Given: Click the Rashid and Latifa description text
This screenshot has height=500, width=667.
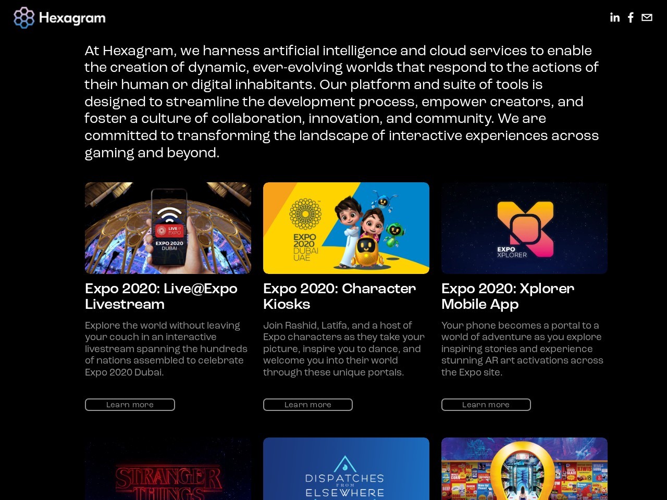Looking at the screenshot, I should click(344, 348).
